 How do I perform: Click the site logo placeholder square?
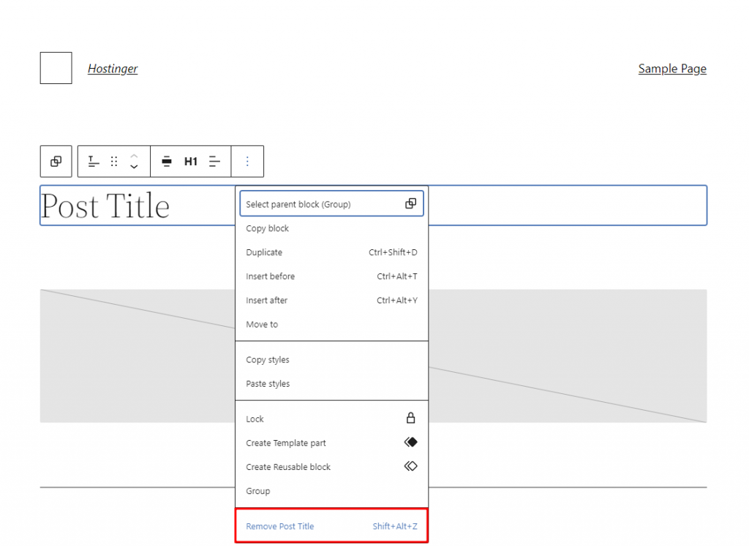[x=55, y=67]
